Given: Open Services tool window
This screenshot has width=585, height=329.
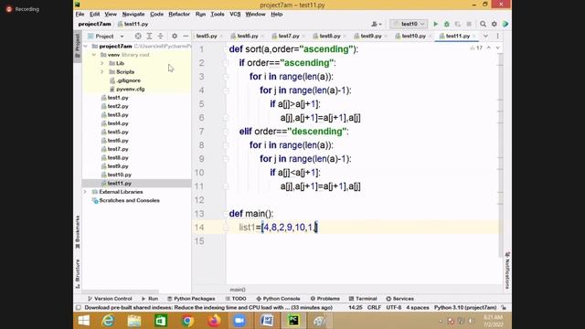Looking at the screenshot, I should 399,299.
